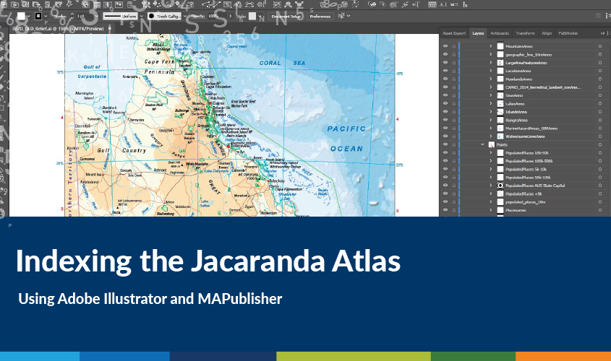Toggle visibility of LargeAreaFeaturesAnno layer
This screenshot has width=611, height=361.
445,63
